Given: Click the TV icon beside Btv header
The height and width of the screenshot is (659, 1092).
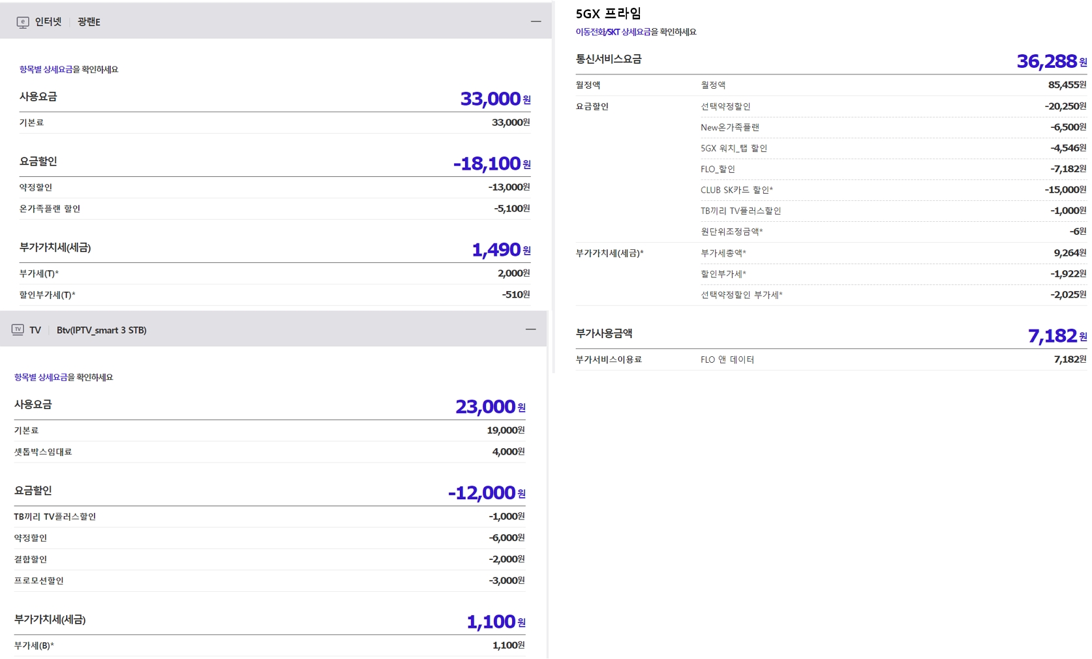Looking at the screenshot, I should (18, 330).
